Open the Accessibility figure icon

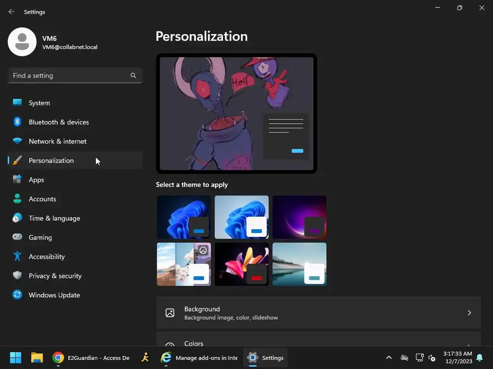tap(17, 257)
